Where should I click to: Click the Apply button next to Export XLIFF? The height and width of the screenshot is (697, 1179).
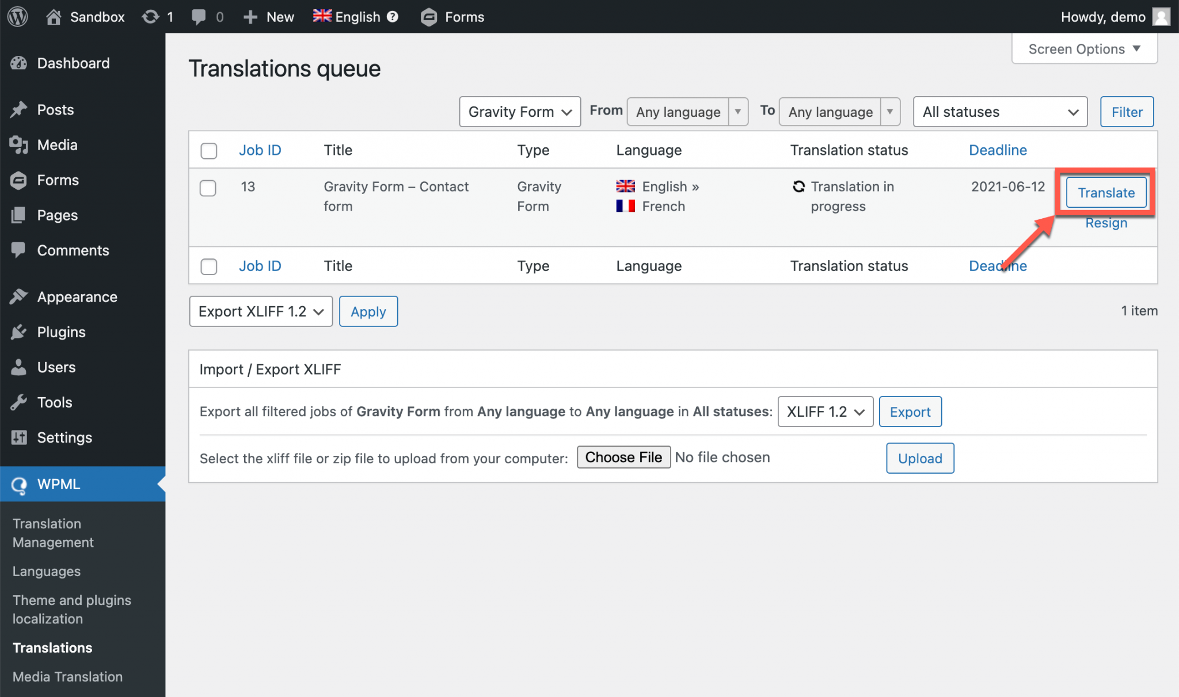click(x=368, y=311)
